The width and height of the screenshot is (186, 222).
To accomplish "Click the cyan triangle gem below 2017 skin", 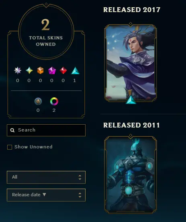I will [131, 100].
